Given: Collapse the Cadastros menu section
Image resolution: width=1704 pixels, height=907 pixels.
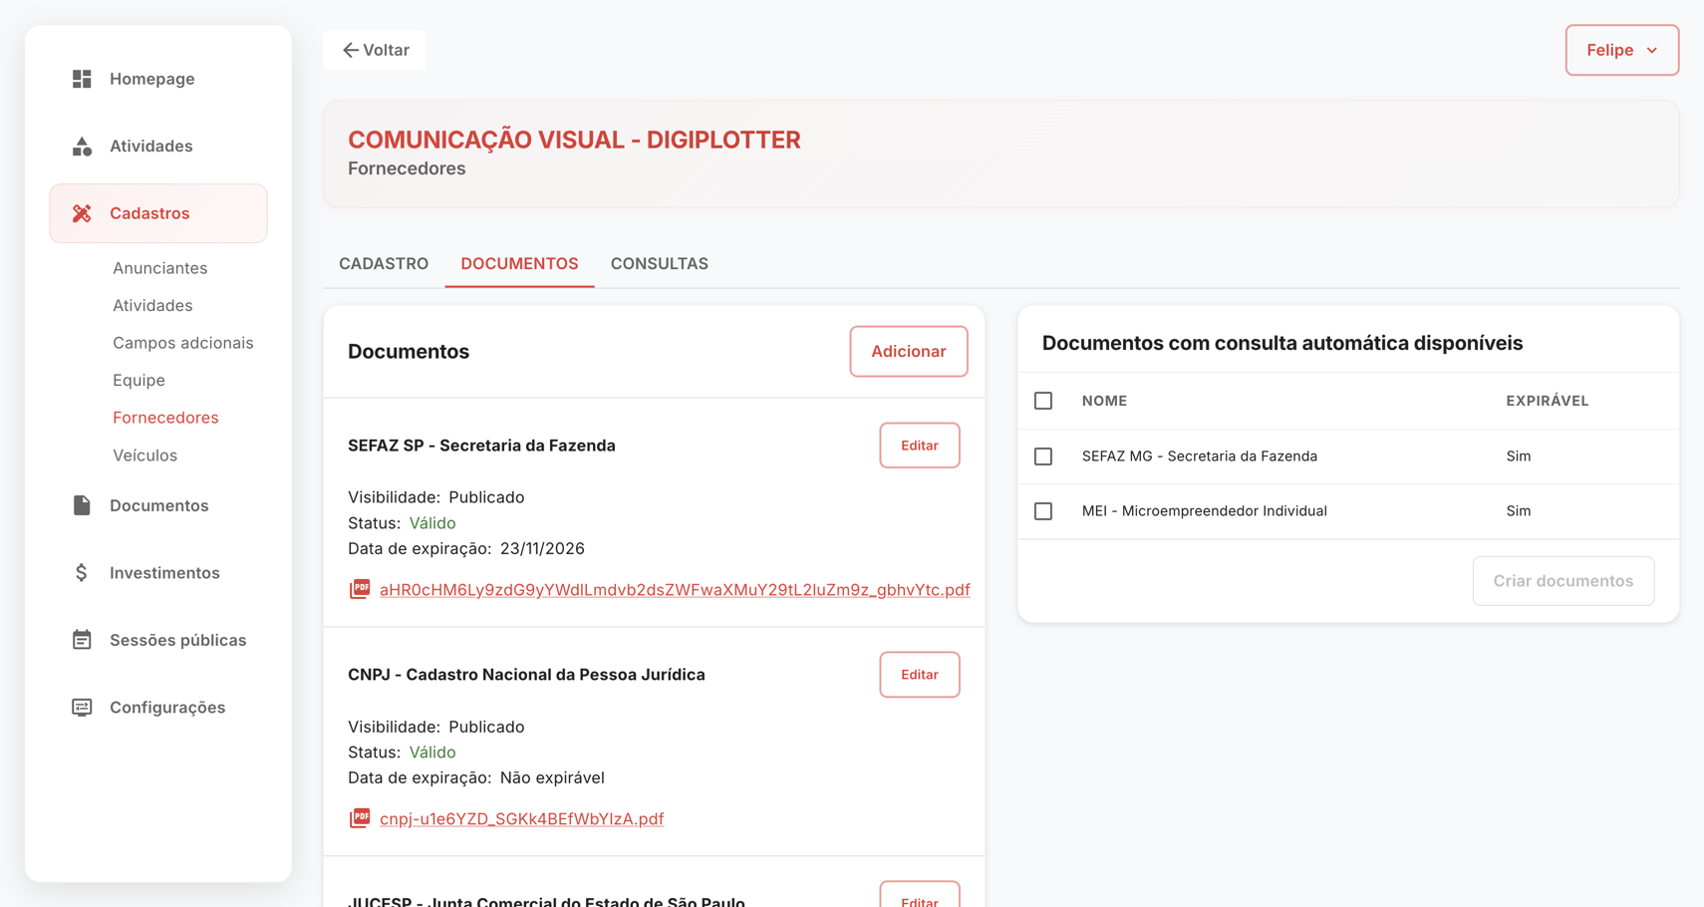Looking at the screenshot, I should [x=158, y=213].
